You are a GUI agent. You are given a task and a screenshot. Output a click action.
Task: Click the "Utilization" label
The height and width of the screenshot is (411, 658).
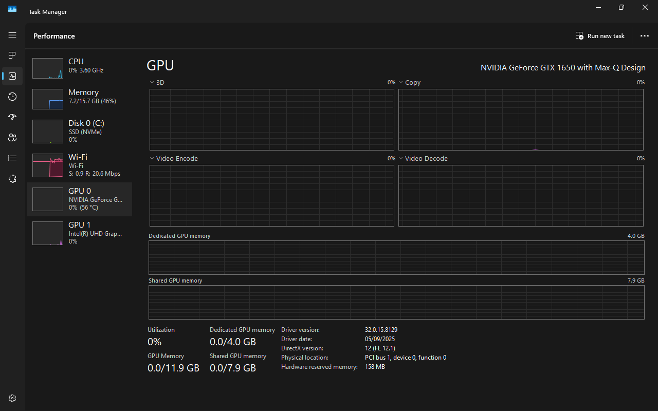[x=161, y=330]
